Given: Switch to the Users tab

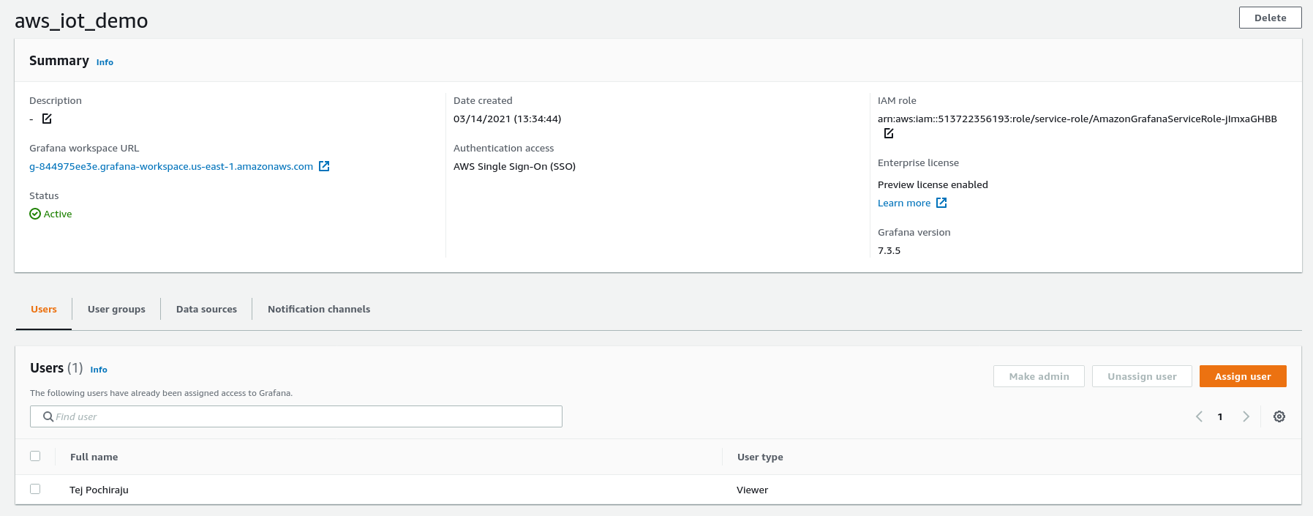Looking at the screenshot, I should point(44,309).
